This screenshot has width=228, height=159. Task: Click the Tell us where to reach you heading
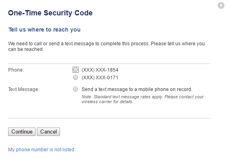pyautogui.click(x=45, y=30)
